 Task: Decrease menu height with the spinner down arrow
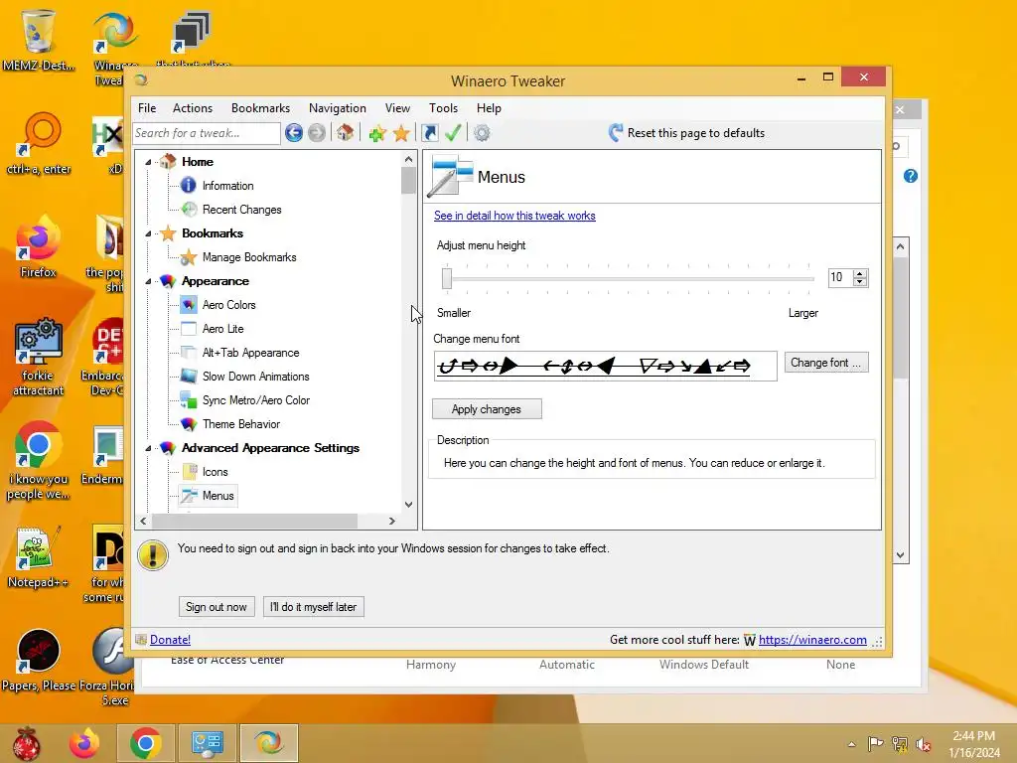[860, 282]
